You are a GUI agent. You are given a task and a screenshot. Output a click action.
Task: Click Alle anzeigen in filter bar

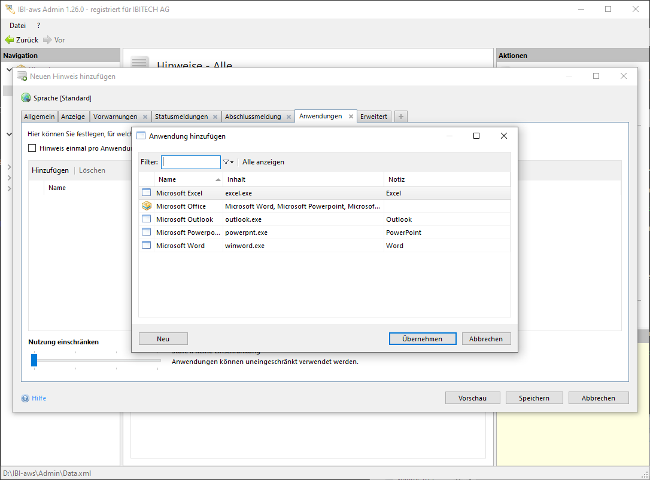(263, 162)
